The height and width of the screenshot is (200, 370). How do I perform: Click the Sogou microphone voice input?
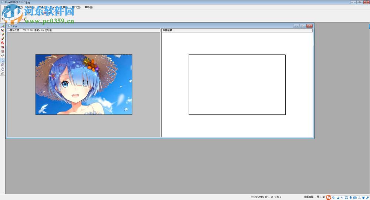[351, 198]
